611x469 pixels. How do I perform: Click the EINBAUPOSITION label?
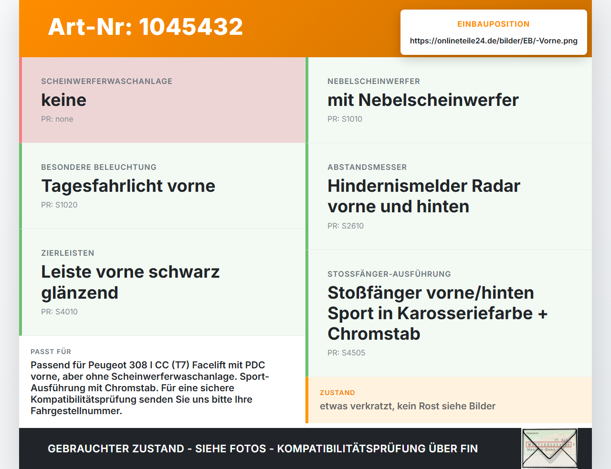[x=494, y=24]
